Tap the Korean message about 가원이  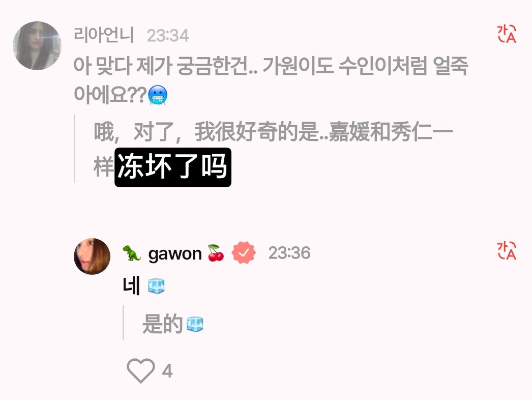point(271,80)
